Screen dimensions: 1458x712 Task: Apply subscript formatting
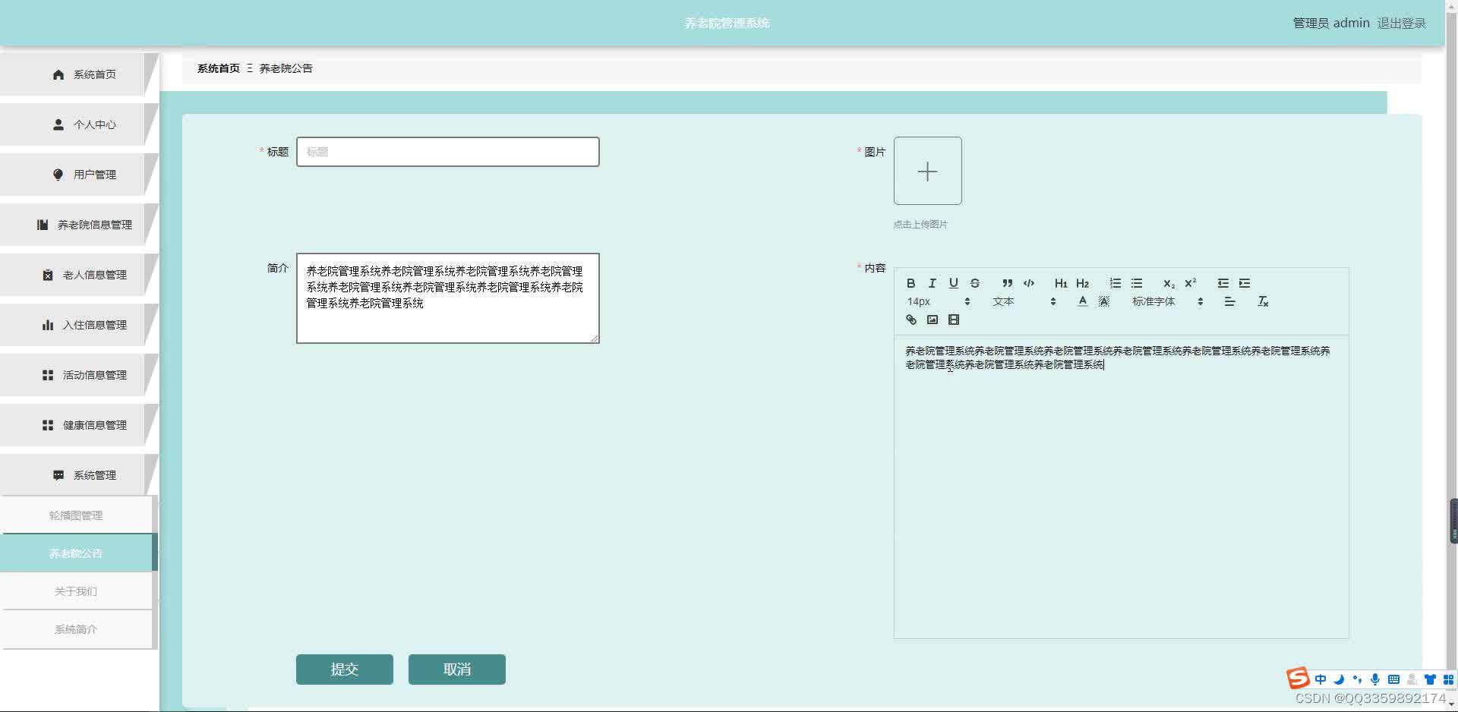(1169, 283)
